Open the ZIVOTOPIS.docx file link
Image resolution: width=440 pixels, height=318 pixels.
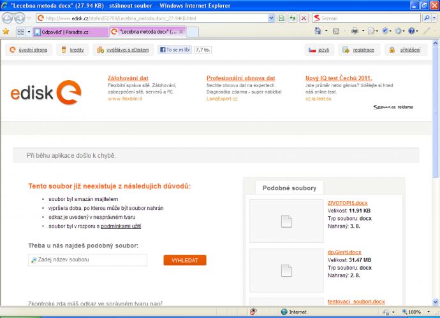(348, 203)
